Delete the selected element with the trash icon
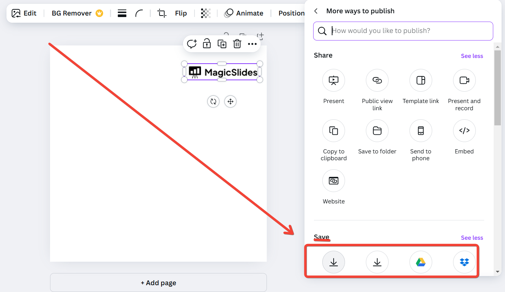 237,44
